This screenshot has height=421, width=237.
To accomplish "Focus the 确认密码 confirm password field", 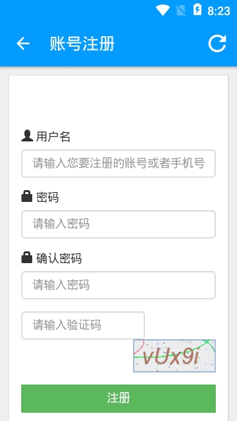I will [x=118, y=285].
